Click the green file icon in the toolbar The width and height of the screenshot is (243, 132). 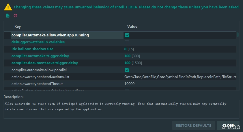click(8, 16)
